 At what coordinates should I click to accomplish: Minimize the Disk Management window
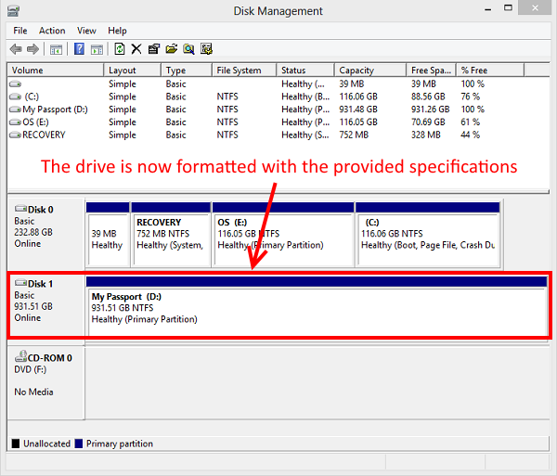coord(487,8)
